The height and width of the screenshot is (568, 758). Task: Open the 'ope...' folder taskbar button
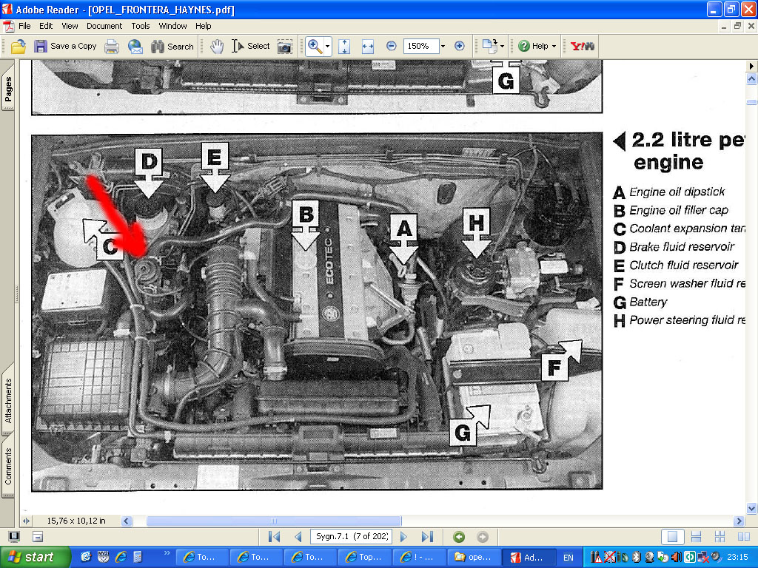(473, 558)
